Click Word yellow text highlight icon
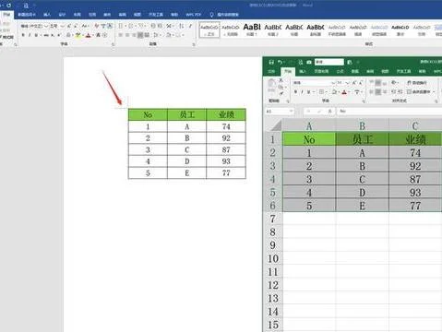The height and width of the screenshot is (332, 442). [x=78, y=35]
